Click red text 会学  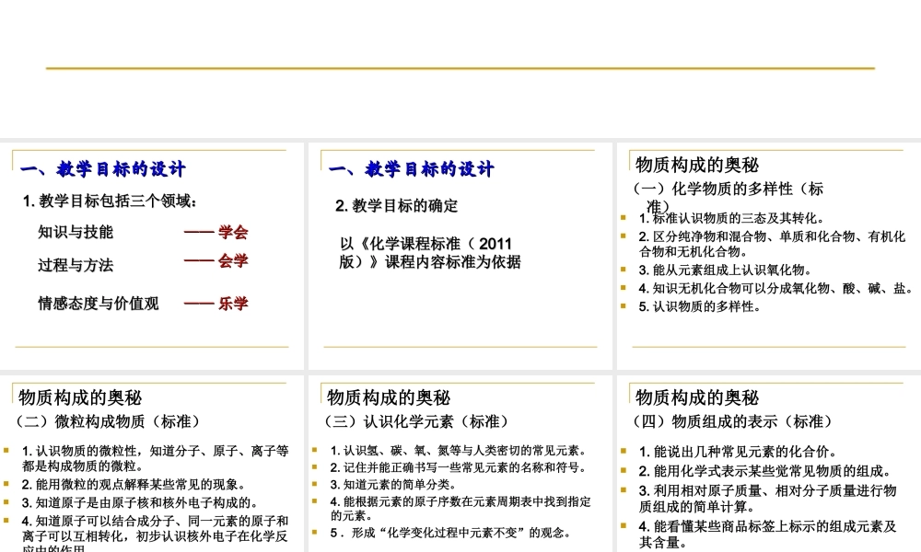tap(233, 260)
